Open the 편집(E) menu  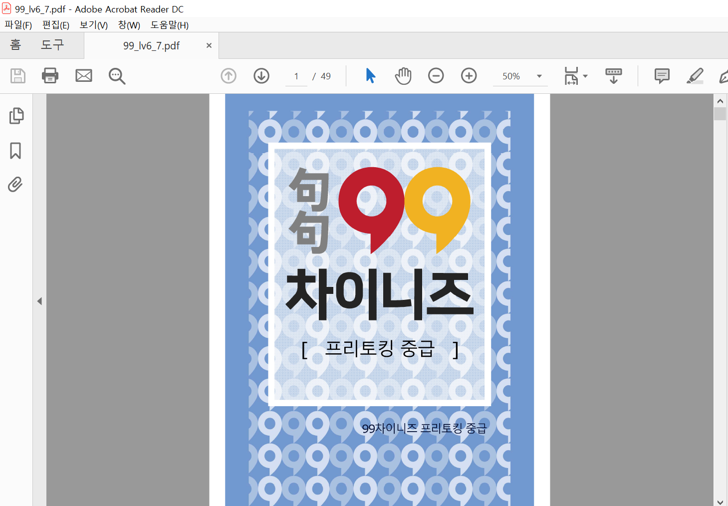[x=56, y=25]
